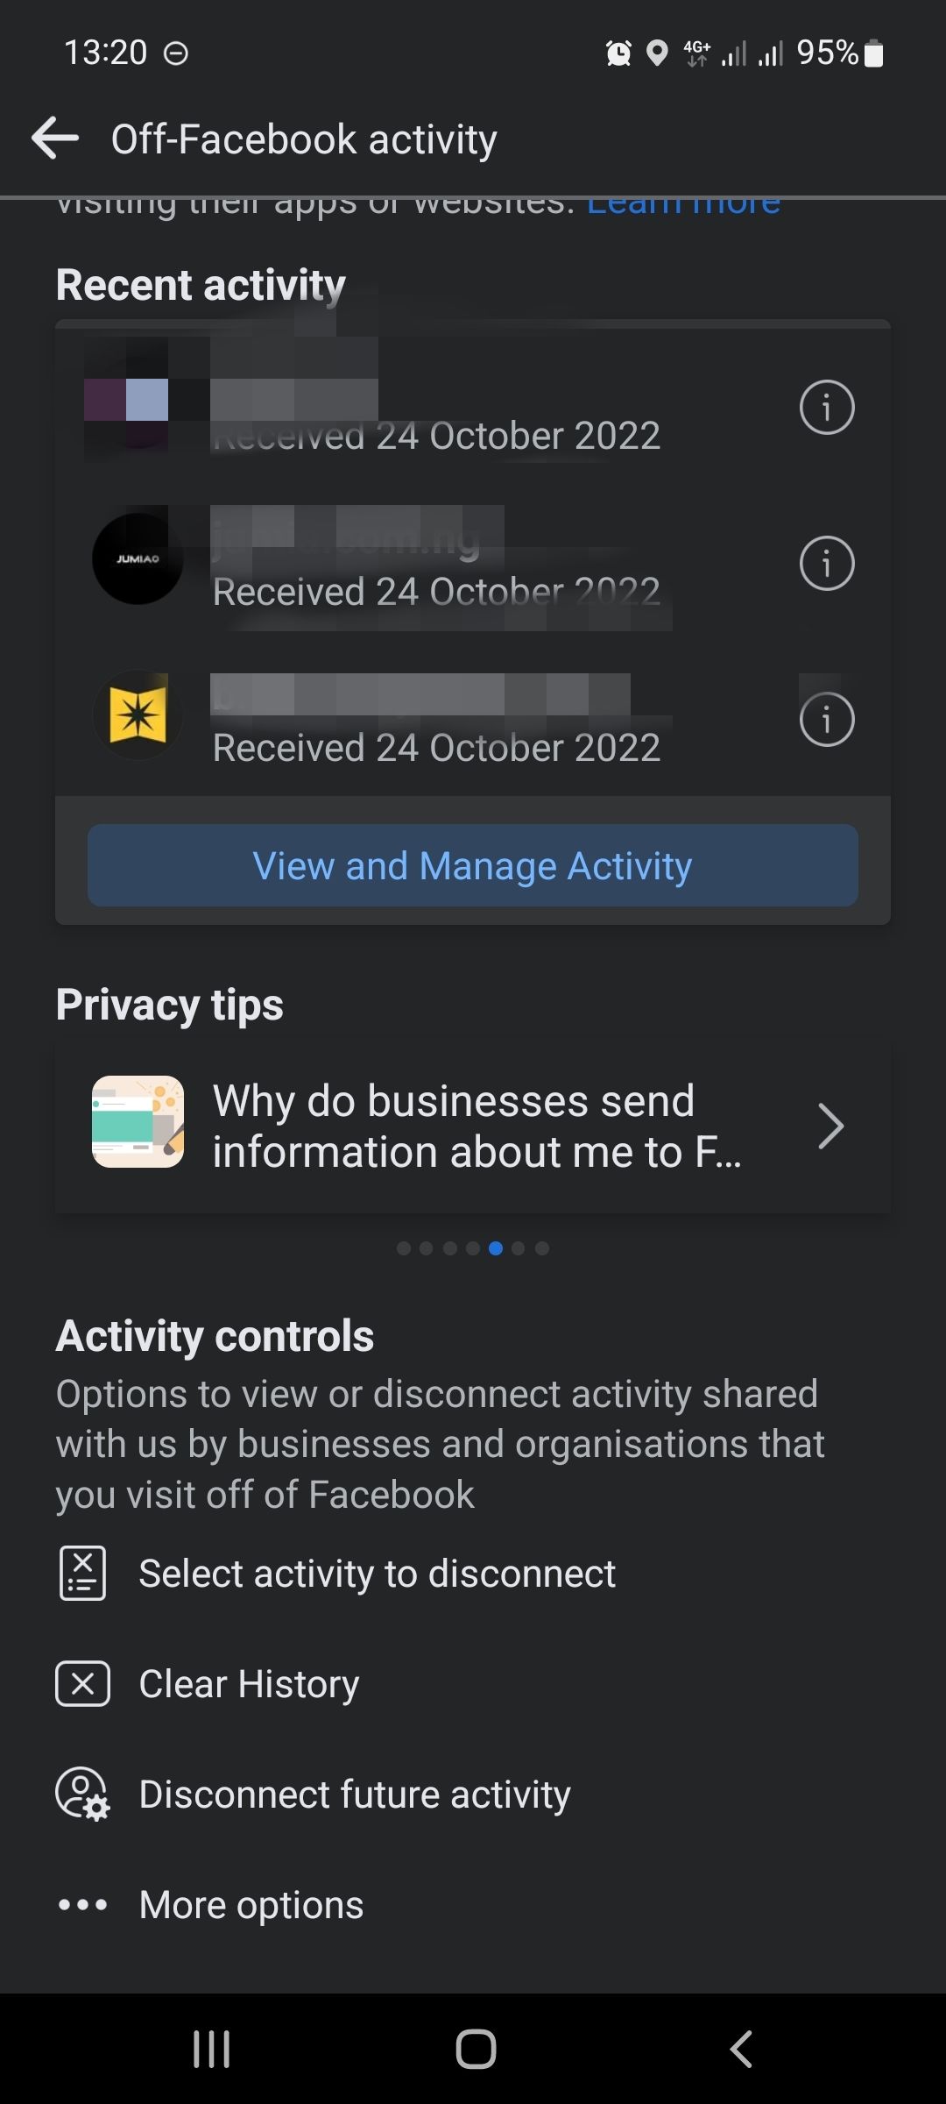The height and width of the screenshot is (2104, 946).
Task: Tap the Android back navigation arrow
Action: pyautogui.click(x=740, y=2049)
